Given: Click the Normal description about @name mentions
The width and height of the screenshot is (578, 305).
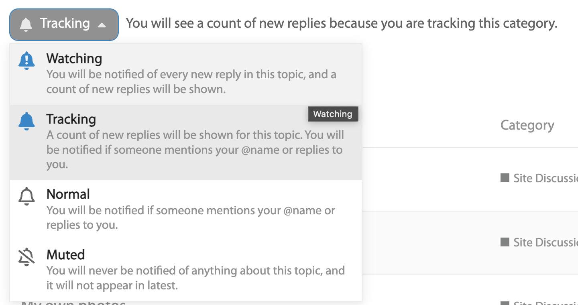Looking at the screenshot, I should tap(191, 218).
